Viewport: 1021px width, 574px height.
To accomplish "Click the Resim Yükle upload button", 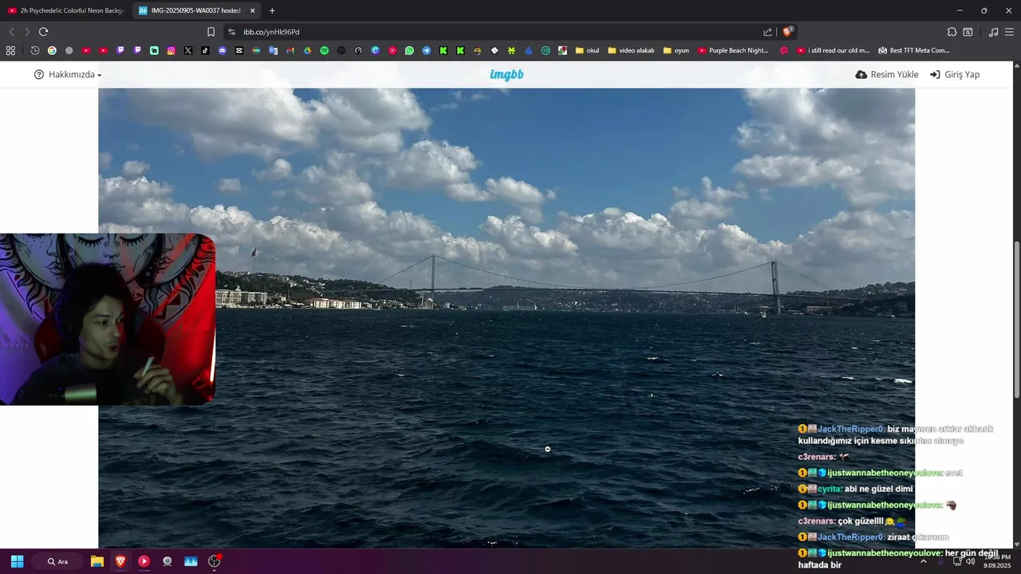I will point(887,74).
